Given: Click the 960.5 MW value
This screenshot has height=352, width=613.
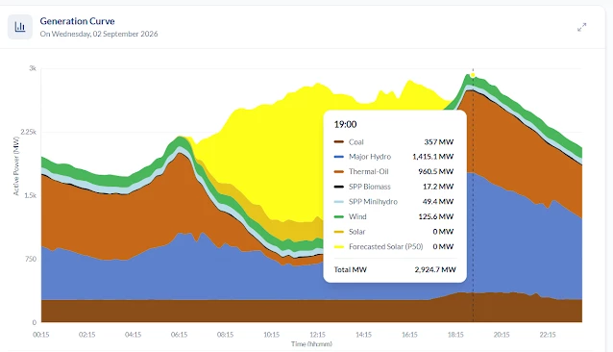Looking at the screenshot, I should click(436, 172).
